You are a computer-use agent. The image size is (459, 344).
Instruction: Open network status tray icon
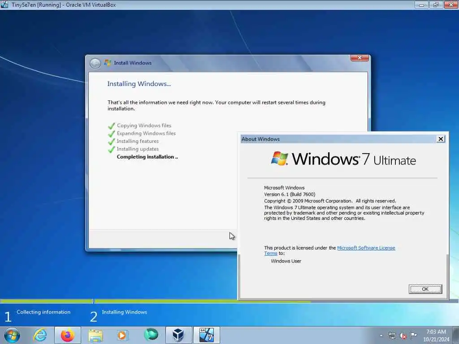[x=392, y=335]
